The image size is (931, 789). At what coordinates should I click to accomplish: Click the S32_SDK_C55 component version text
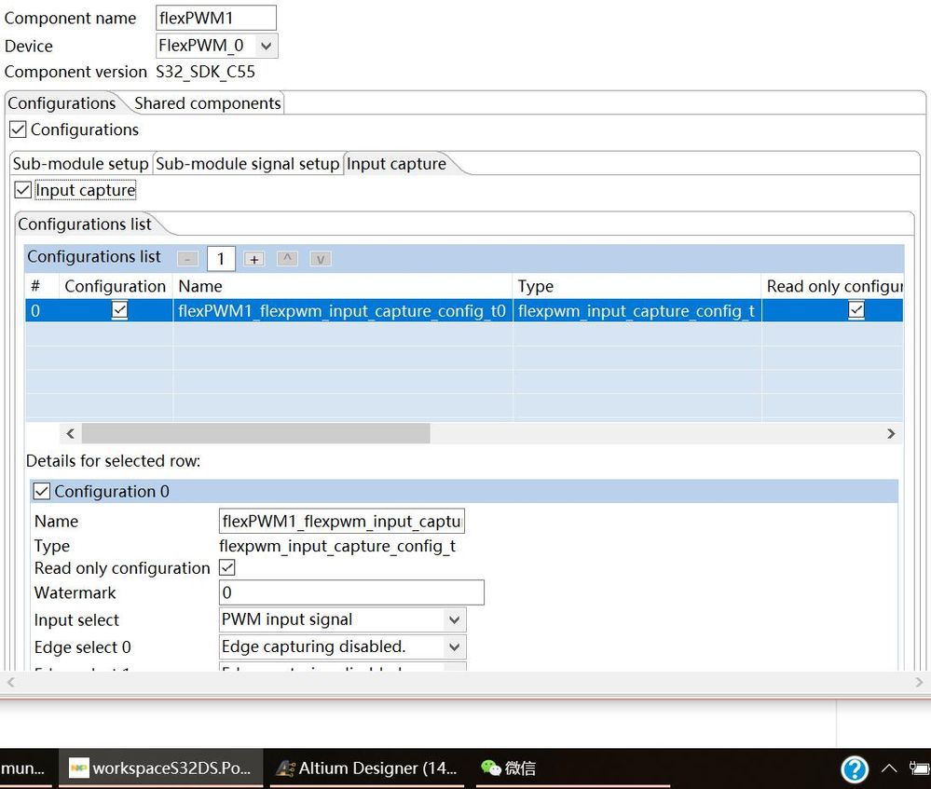pyautogui.click(x=205, y=72)
